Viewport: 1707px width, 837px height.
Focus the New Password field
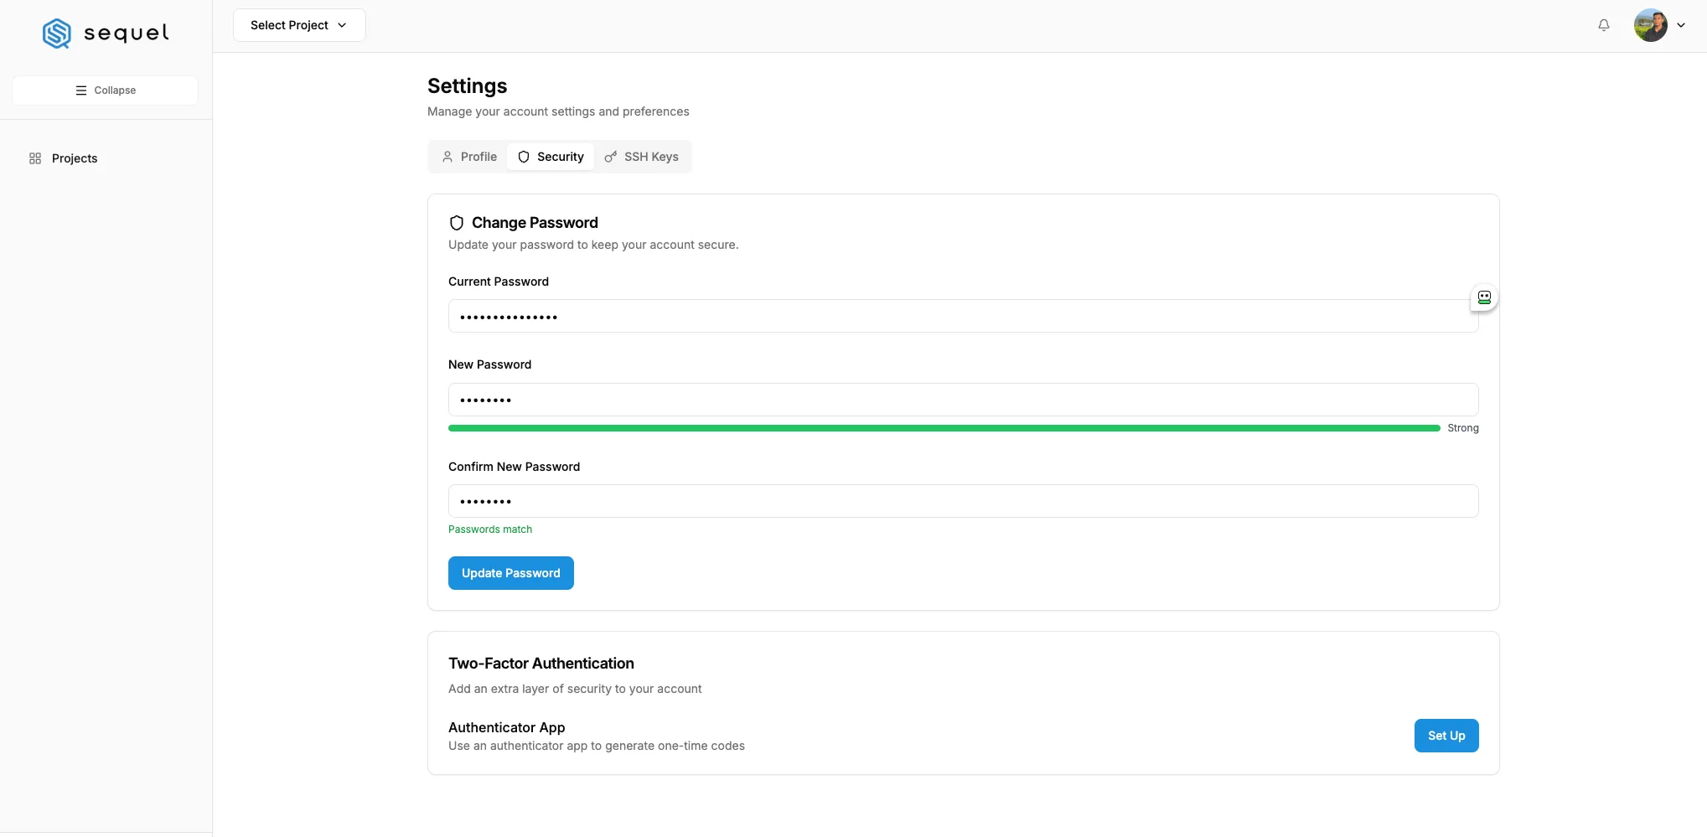coord(964,400)
